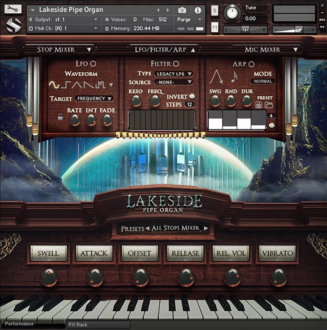Open the instrument info icon
Image resolution: width=327 pixels, height=330 pixels.
click(x=198, y=10)
